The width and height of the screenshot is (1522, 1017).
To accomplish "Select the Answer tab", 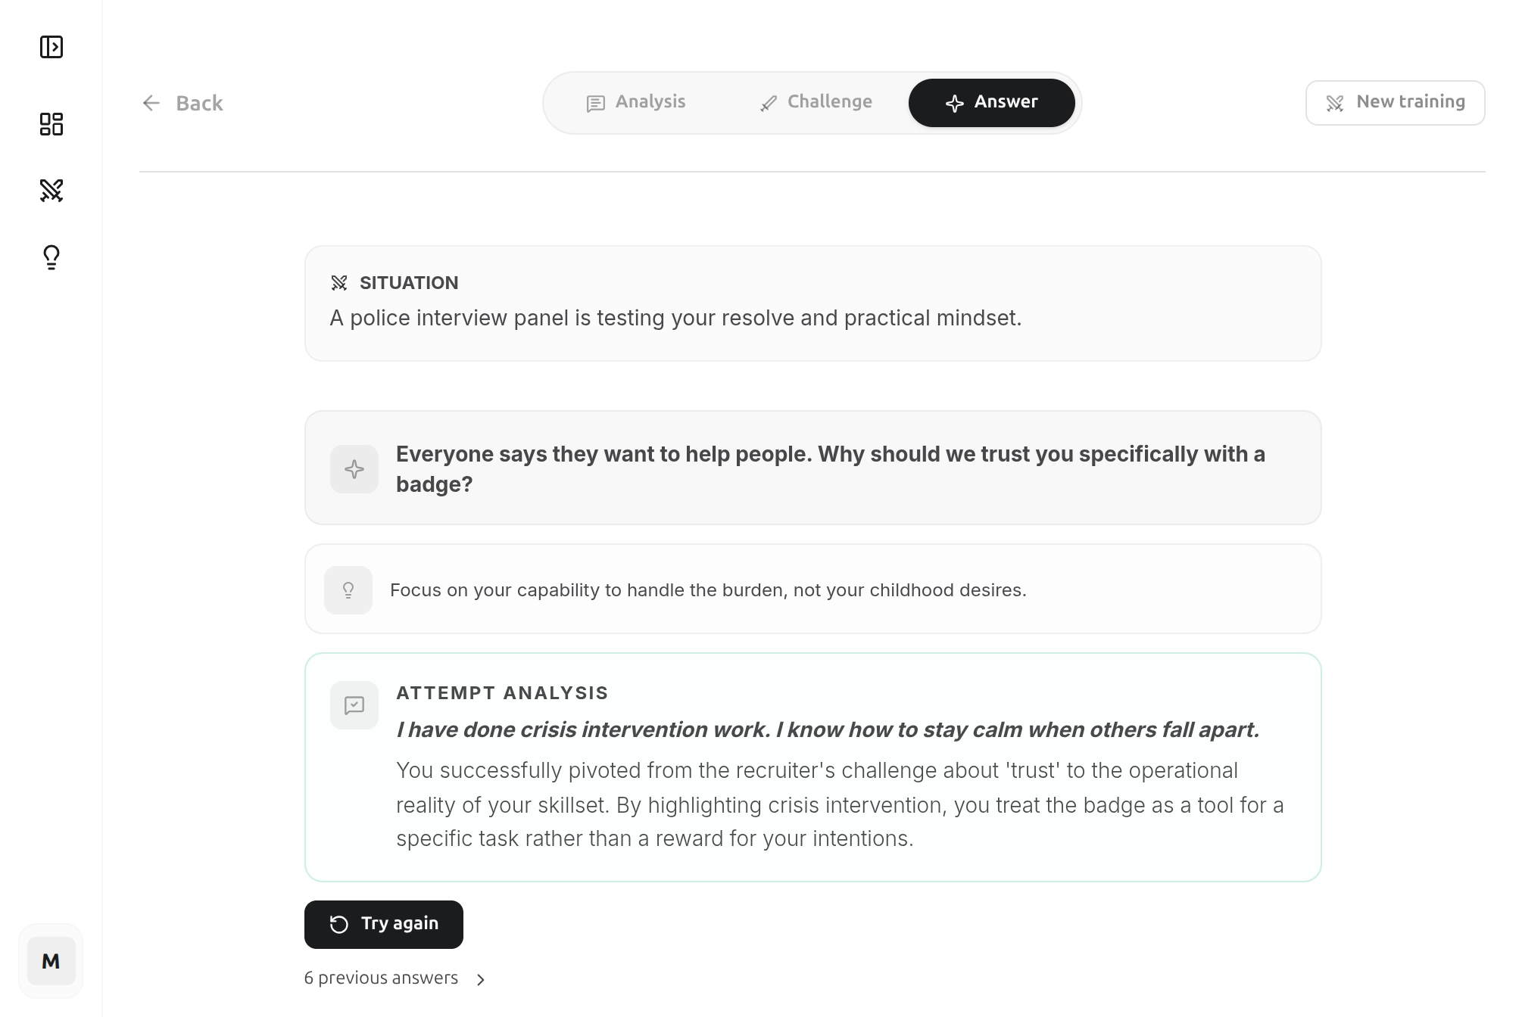I will click(991, 102).
